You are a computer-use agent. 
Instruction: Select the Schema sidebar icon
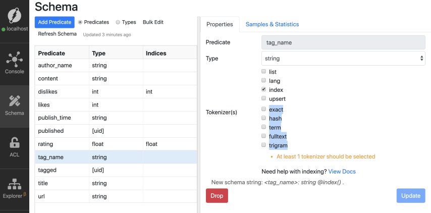[x=15, y=101]
